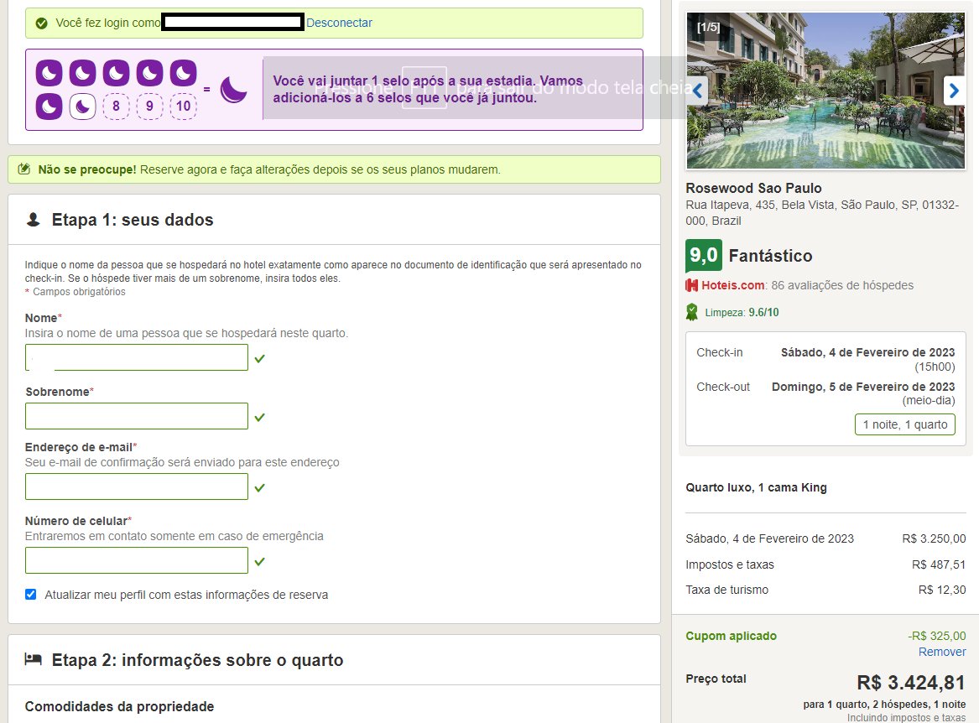Image resolution: width=979 pixels, height=723 pixels.
Task: Click the "Fantástico" rating label
Action: pyautogui.click(x=770, y=256)
